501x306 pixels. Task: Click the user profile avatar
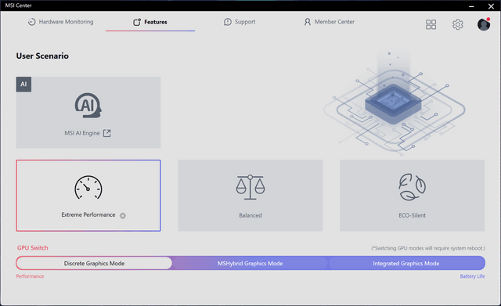(x=484, y=24)
